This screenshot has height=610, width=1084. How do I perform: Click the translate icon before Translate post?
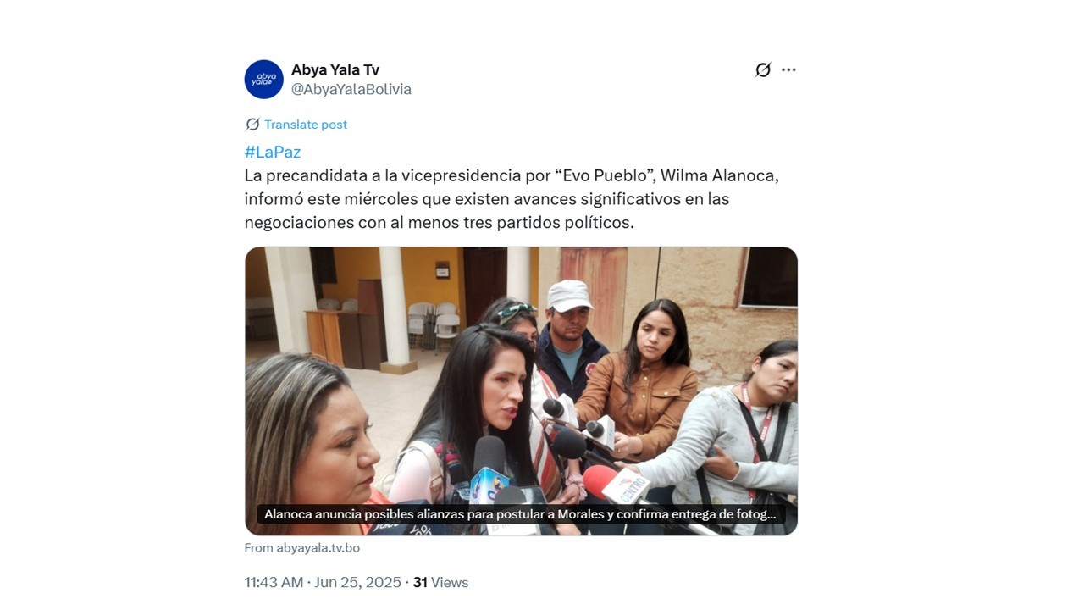pyautogui.click(x=252, y=125)
